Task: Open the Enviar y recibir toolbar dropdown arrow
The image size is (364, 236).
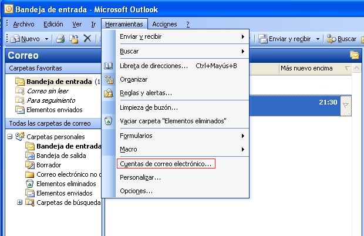Action: [318, 39]
